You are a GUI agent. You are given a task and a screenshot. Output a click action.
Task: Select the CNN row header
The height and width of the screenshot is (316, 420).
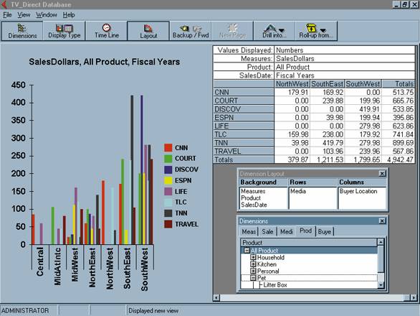tap(244, 92)
